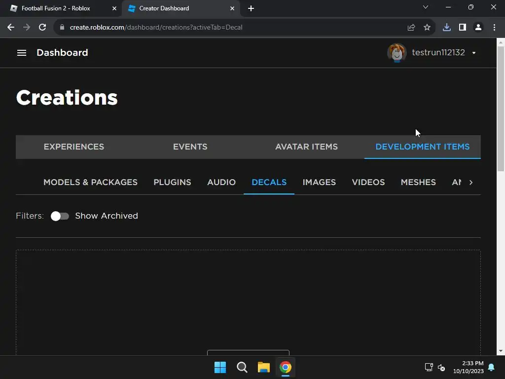Open muted volume tray icon
This screenshot has height=379, width=505.
point(441,367)
